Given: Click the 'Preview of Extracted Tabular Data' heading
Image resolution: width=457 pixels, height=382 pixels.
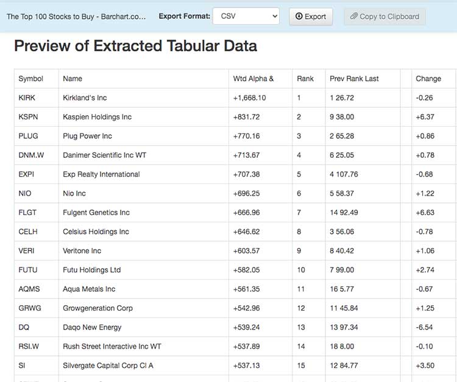Looking at the screenshot, I should (135, 46).
